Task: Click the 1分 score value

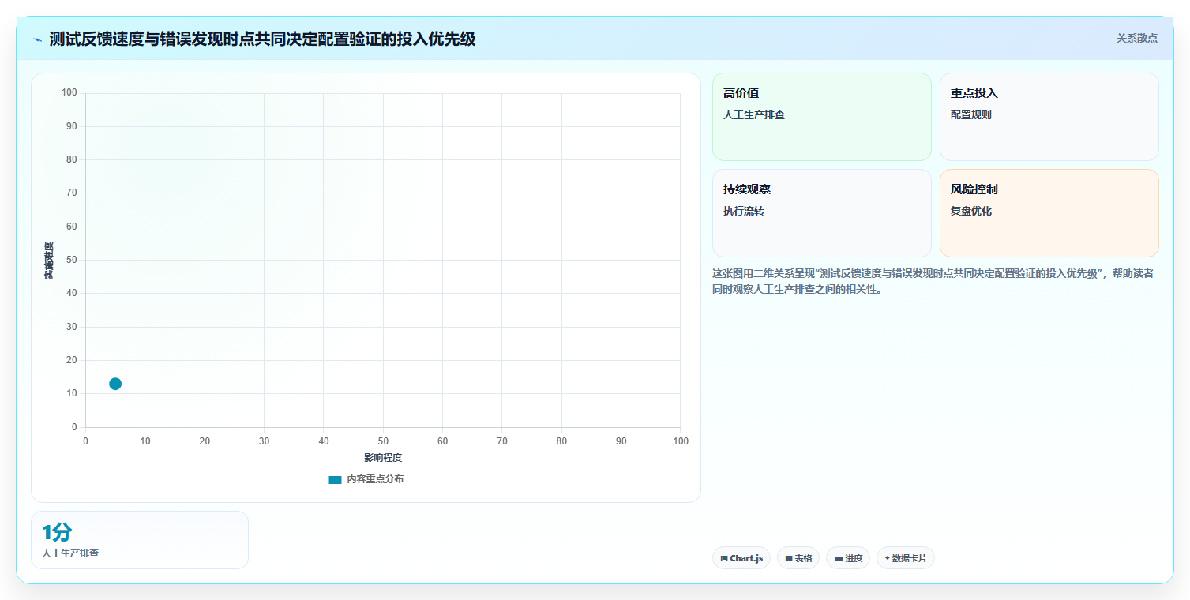Action: [57, 532]
